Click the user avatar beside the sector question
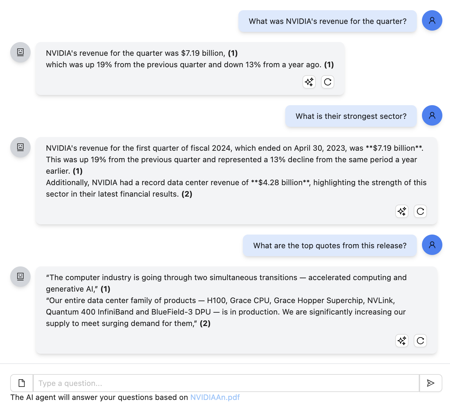This screenshot has height=406, width=450. point(432,115)
